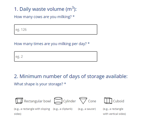Click the 'a saucer' example text
The image size is (153, 131).
87,109
